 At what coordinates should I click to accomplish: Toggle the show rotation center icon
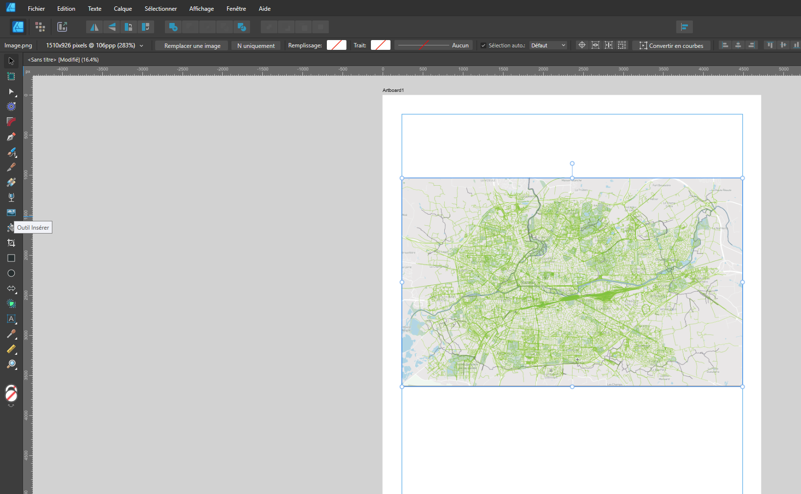[582, 45]
